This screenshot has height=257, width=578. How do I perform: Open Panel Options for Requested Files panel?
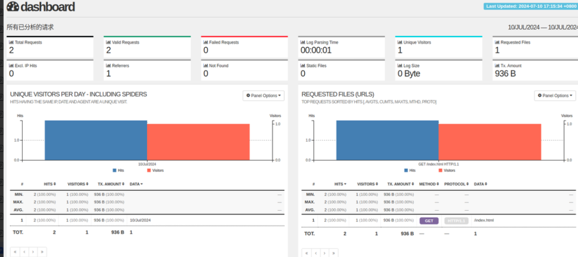(x=555, y=95)
